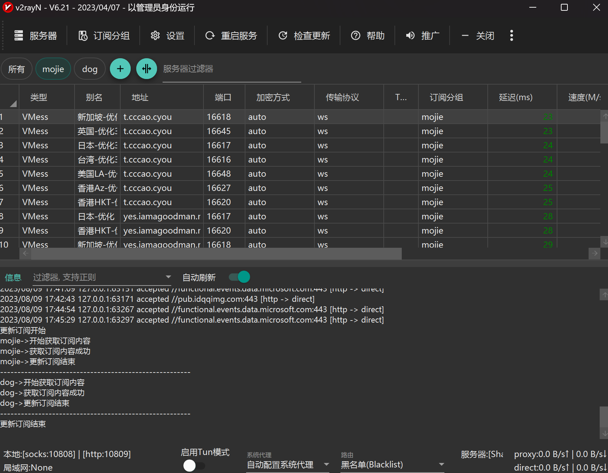Sort by the 别名 alias column header
Viewport: 608px width, 473px height.
click(97, 97)
